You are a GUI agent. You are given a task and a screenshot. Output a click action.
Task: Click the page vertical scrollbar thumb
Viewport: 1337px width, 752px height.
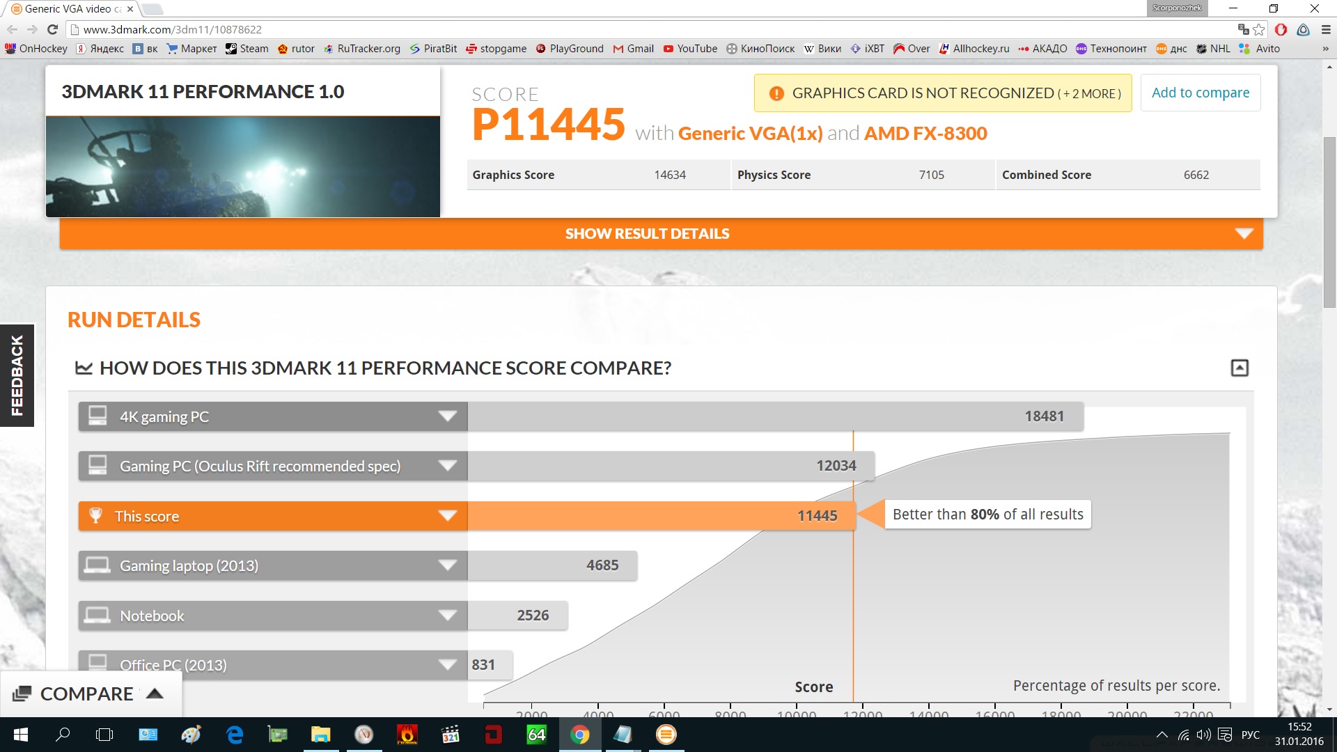(x=1329, y=223)
